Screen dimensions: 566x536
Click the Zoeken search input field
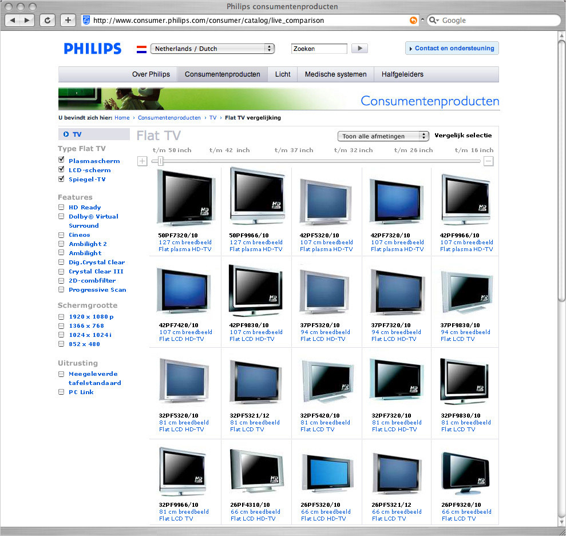pos(319,49)
